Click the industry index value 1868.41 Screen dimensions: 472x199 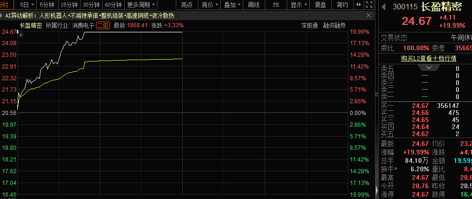(137, 26)
